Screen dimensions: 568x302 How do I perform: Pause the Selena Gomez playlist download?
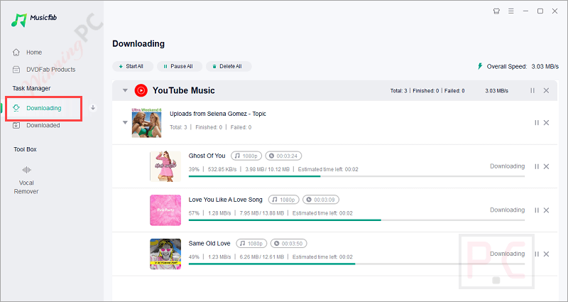[537, 122]
